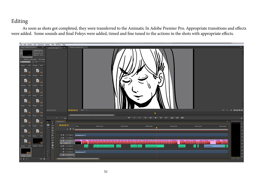This screenshot has height=186, width=263.
Task: Pick the Hand tool
Action: (x=53, y=145)
